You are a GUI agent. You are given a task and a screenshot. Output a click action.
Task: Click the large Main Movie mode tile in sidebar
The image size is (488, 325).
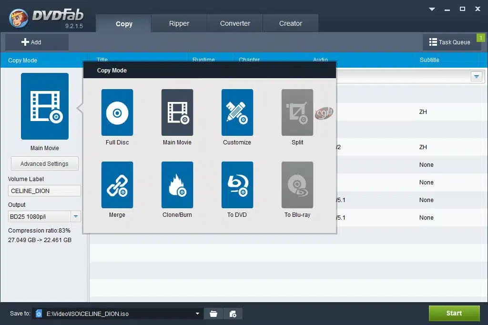(45, 106)
